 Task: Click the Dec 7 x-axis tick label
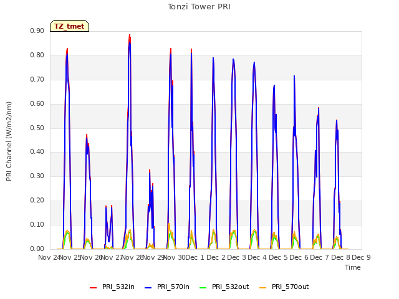pos(320,257)
